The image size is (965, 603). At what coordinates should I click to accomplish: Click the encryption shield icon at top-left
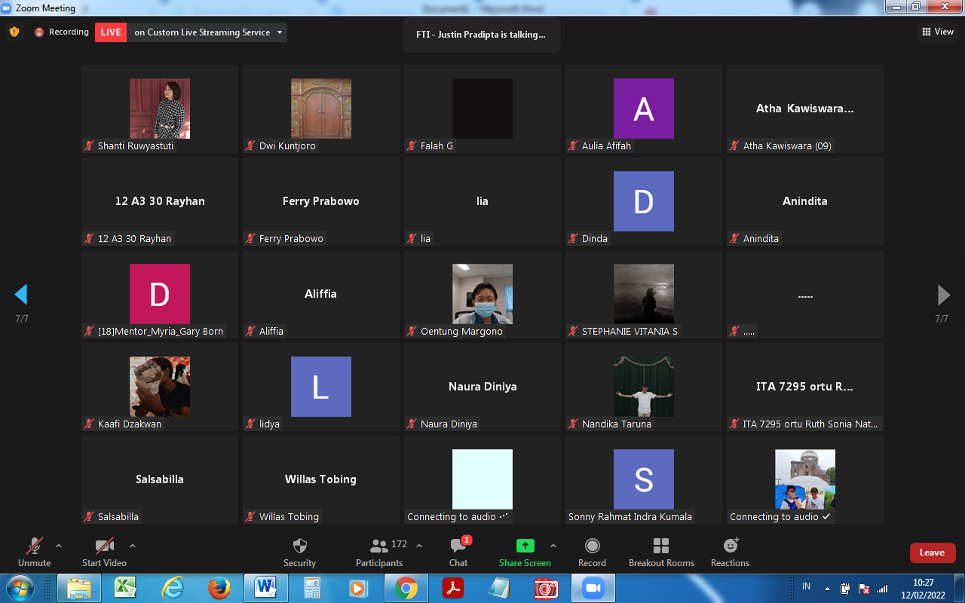(14, 32)
